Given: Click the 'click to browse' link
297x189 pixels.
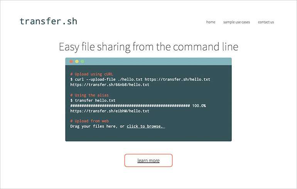Looking at the screenshot, I should (145, 127).
